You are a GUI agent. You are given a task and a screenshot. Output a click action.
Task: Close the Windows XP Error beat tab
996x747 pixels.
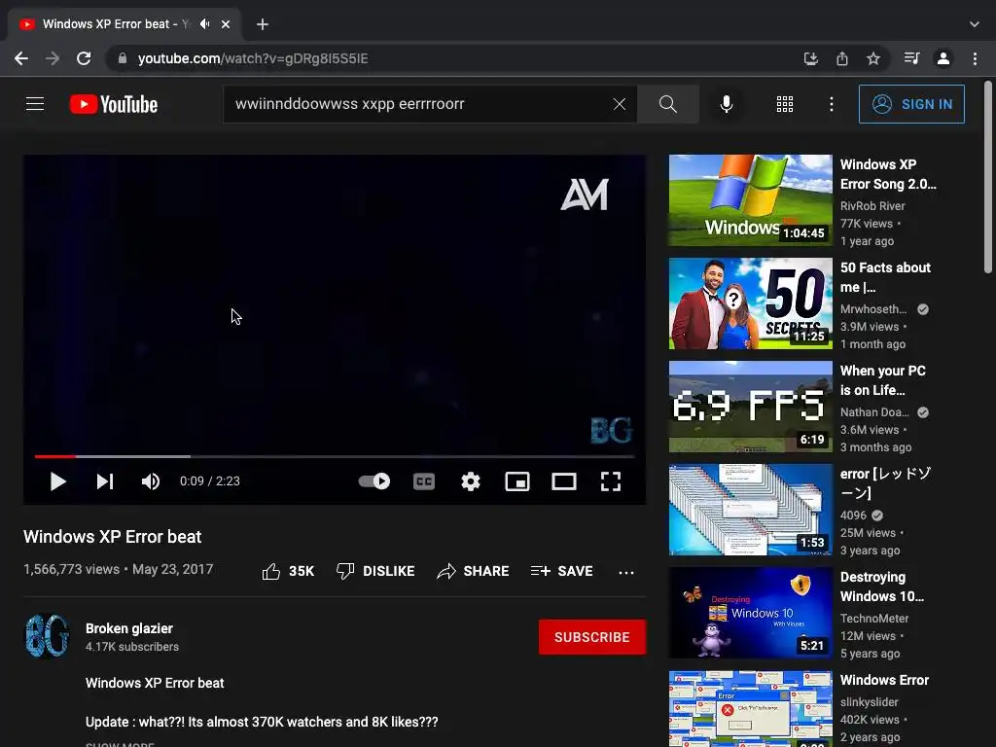click(x=226, y=24)
